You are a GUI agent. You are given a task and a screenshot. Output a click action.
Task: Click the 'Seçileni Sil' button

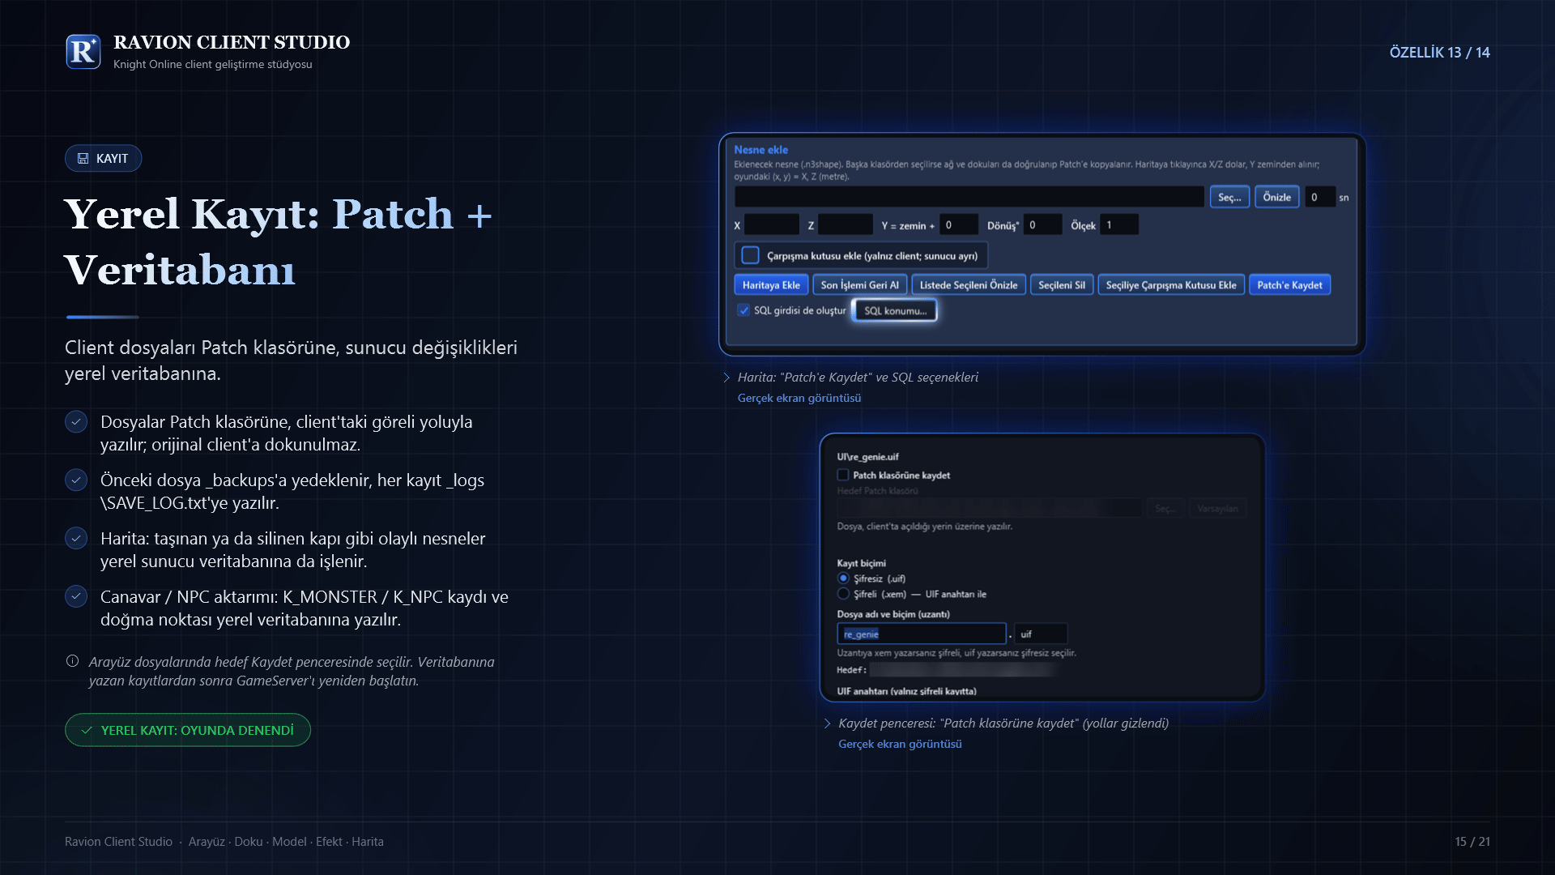point(1062,285)
